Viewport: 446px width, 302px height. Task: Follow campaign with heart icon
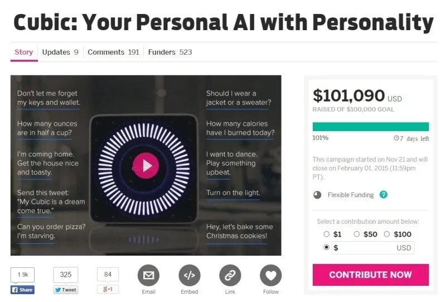point(271,275)
